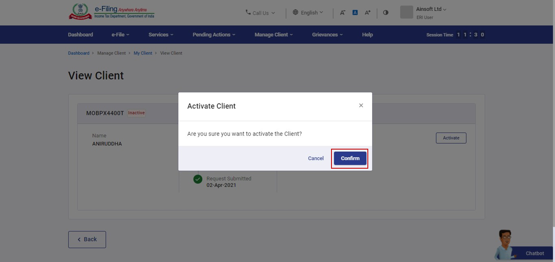Confirm client activation
The image size is (555, 262).
(350, 158)
